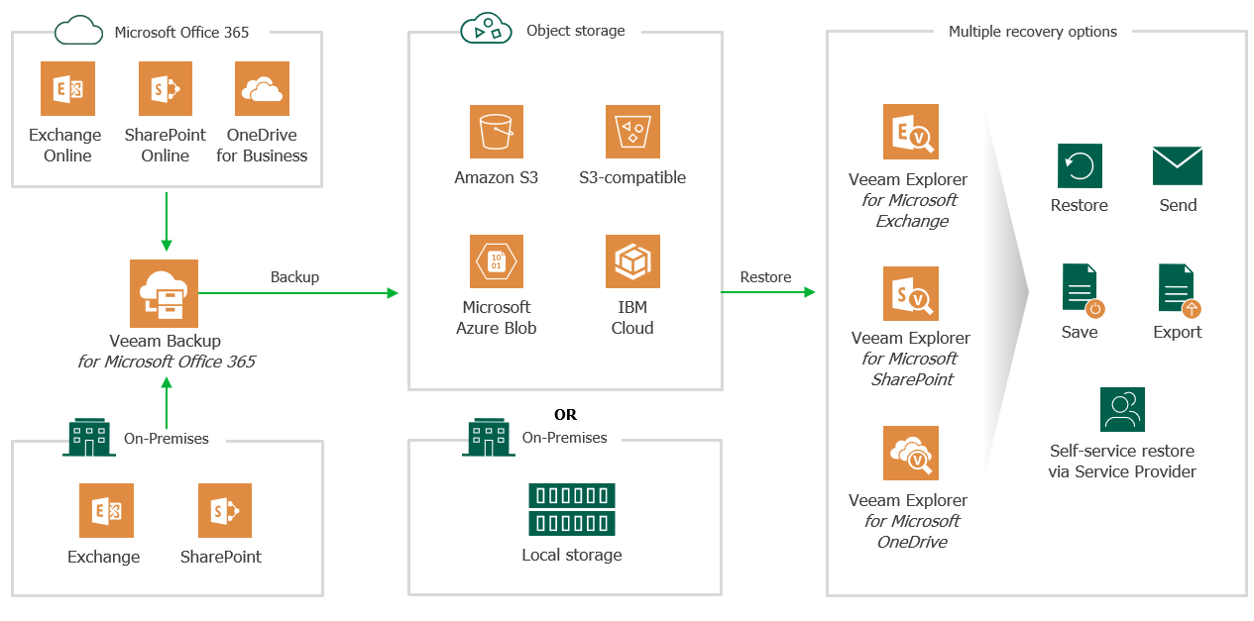Click the on-premises SharePoint icon
The height and width of the screenshot is (621, 1254).
[x=225, y=510]
